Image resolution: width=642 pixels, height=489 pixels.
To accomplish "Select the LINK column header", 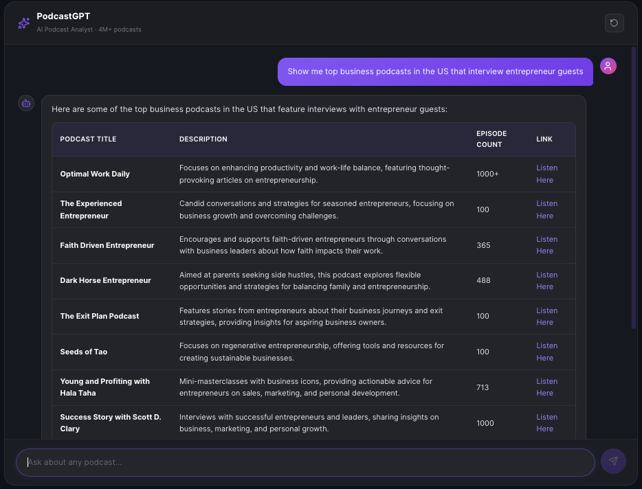I will tap(544, 139).
